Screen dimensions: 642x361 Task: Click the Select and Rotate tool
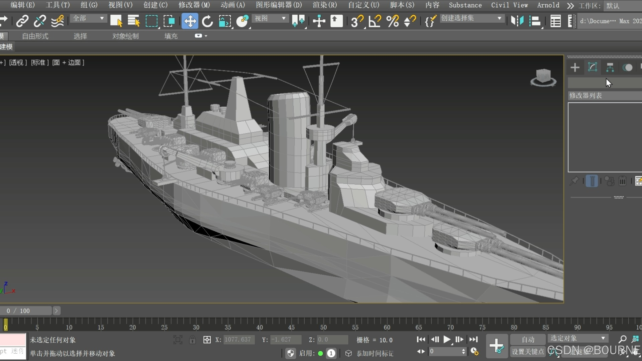207,21
